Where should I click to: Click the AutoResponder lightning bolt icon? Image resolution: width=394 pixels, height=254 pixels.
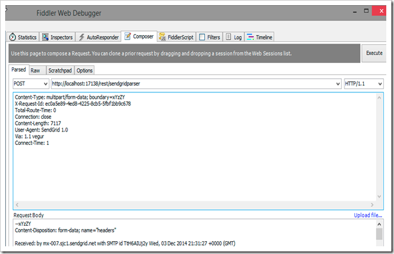click(82, 37)
